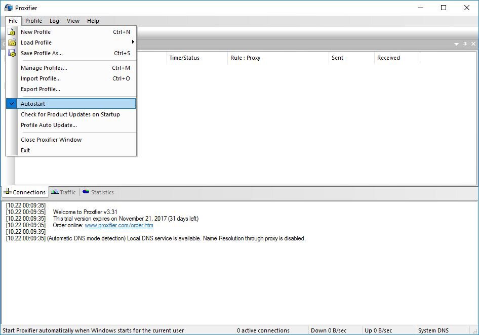Open the Log menu
Screen dimensions: 479x335
tap(54, 21)
